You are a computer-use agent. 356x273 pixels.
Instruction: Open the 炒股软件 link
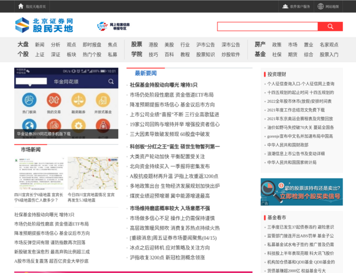pos(231,55)
